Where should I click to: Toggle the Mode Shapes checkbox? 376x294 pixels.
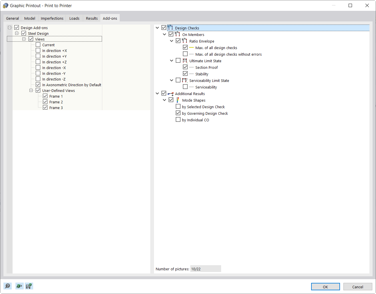[x=171, y=100]
